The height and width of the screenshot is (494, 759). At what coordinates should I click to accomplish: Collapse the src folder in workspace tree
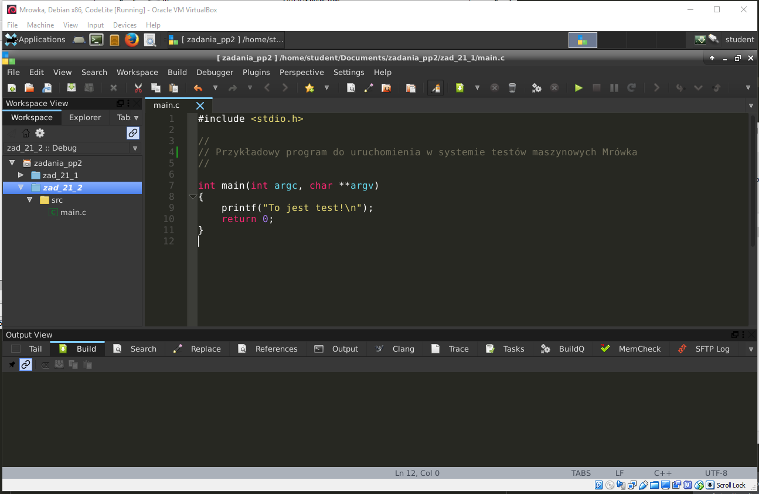click(30, 200)
